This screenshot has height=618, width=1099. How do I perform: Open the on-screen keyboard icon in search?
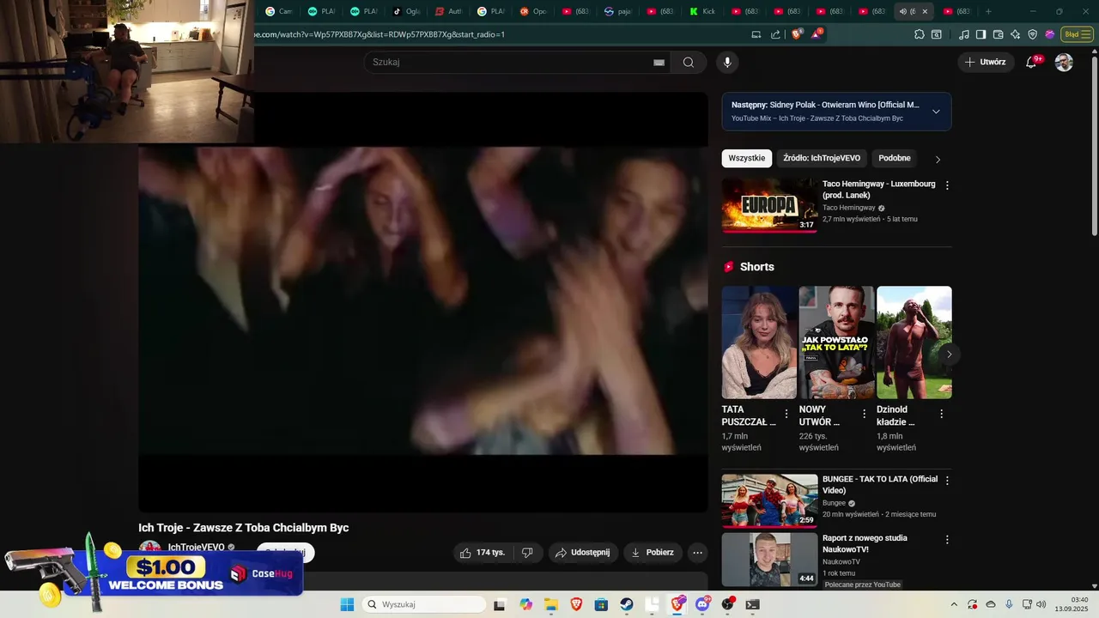coord(659,63)
